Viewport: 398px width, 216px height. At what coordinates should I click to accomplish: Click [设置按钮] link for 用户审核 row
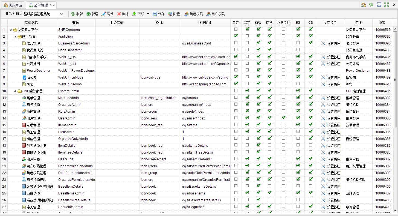334,159
